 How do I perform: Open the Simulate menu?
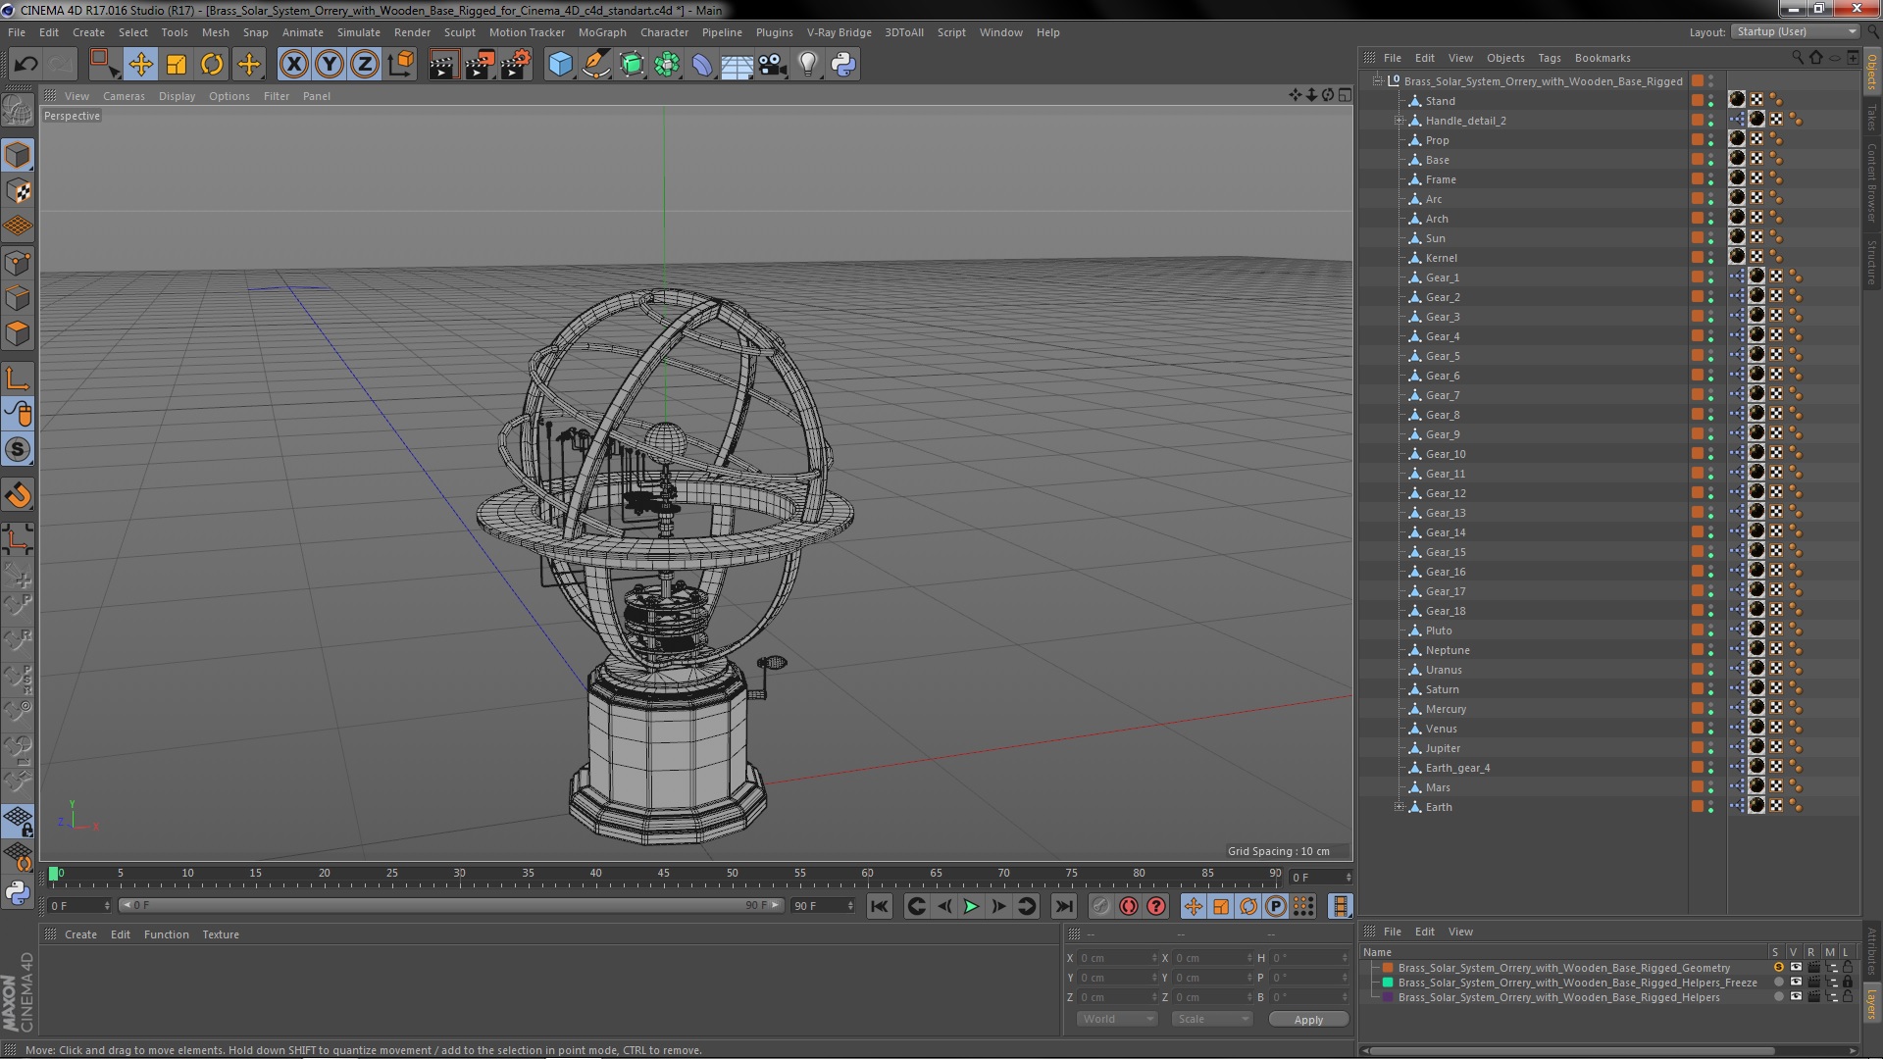[358, 32]
